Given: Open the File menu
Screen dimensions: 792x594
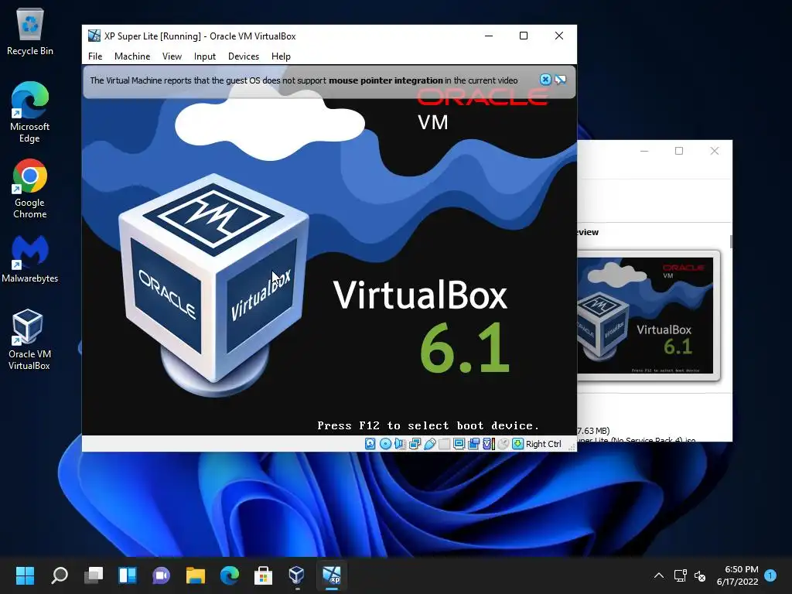Looking at the screenshot, I should tap(95, 56).
